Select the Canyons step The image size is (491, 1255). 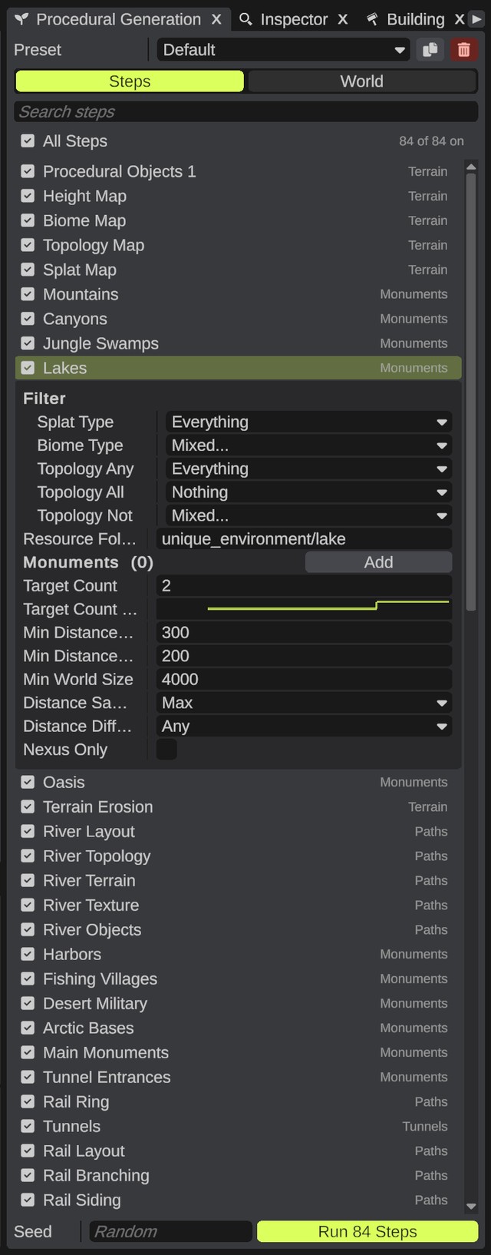click(238, 319)
